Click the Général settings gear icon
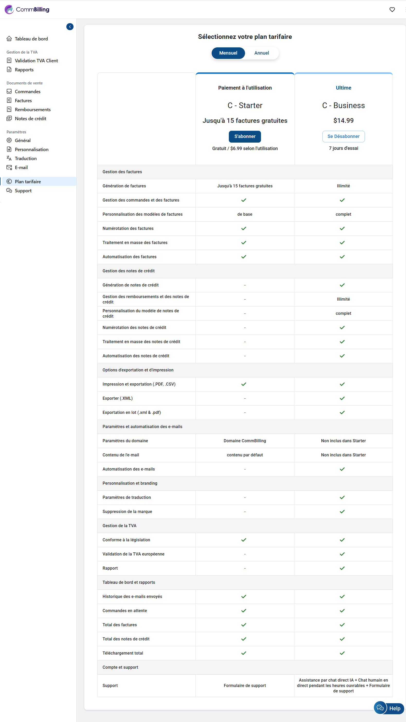406x722 pixels. (9, 141)
